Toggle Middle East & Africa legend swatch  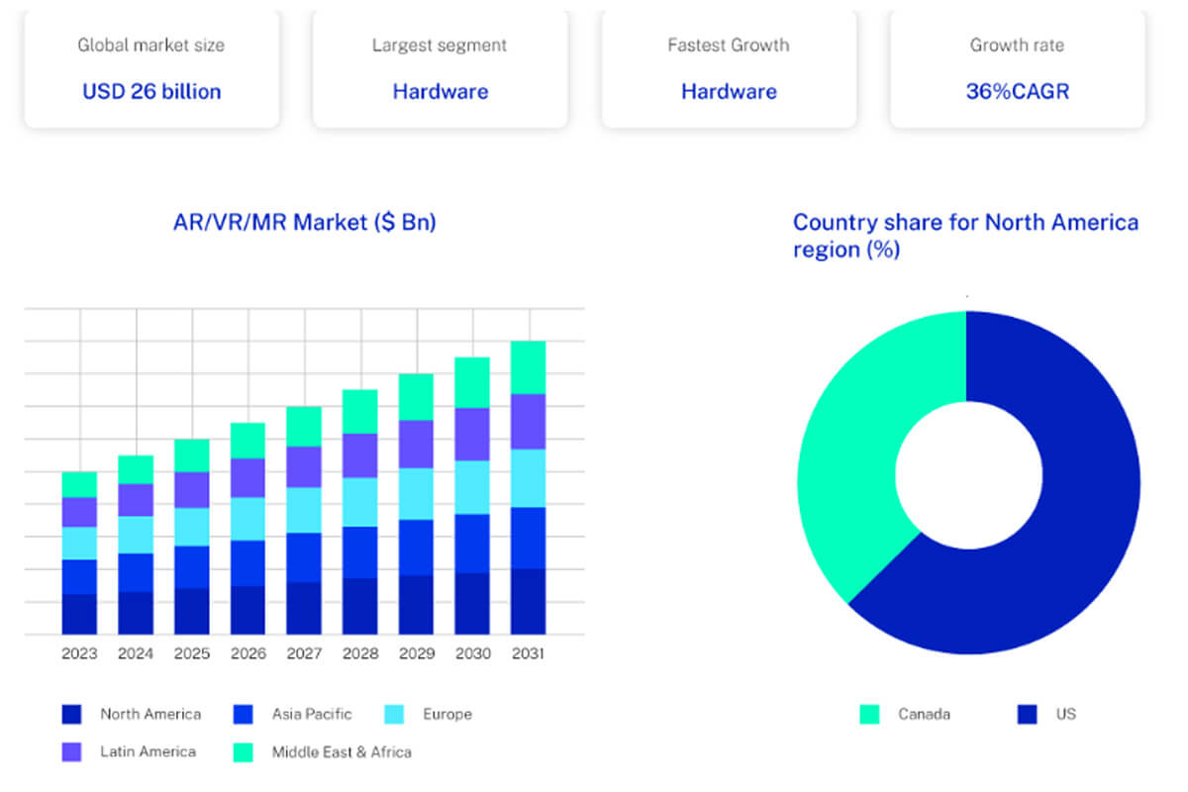point(245,751)
